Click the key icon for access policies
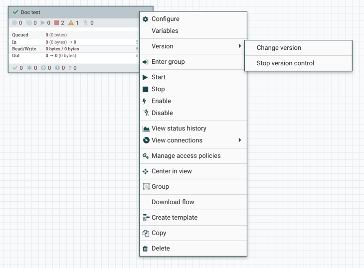The height and width of the screenshot is (268, 364). tap(146, 156)
